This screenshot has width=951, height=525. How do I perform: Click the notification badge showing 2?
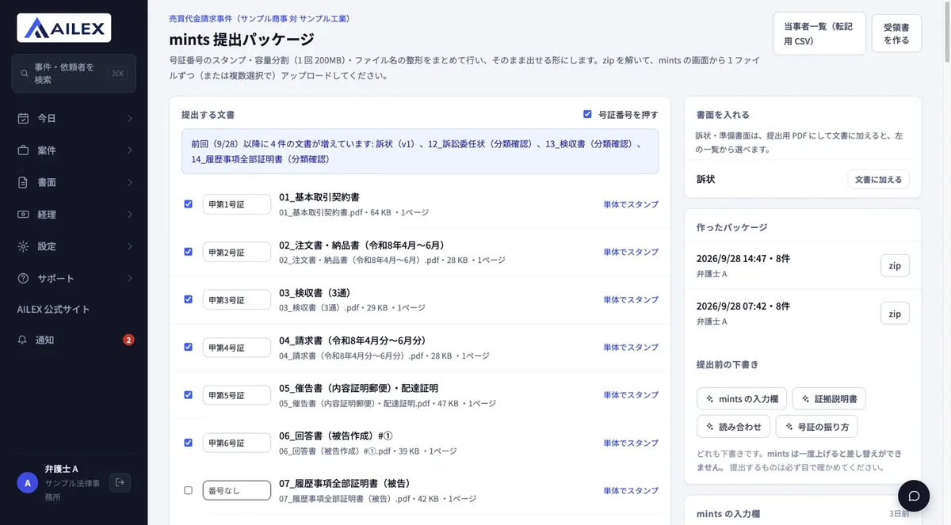(x=128, y=340)
